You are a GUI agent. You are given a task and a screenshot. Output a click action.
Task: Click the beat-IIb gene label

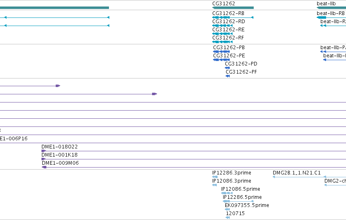[326, 4]
